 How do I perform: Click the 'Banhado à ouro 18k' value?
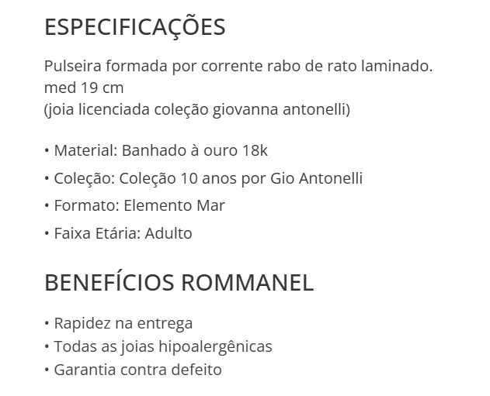[194, 150]
